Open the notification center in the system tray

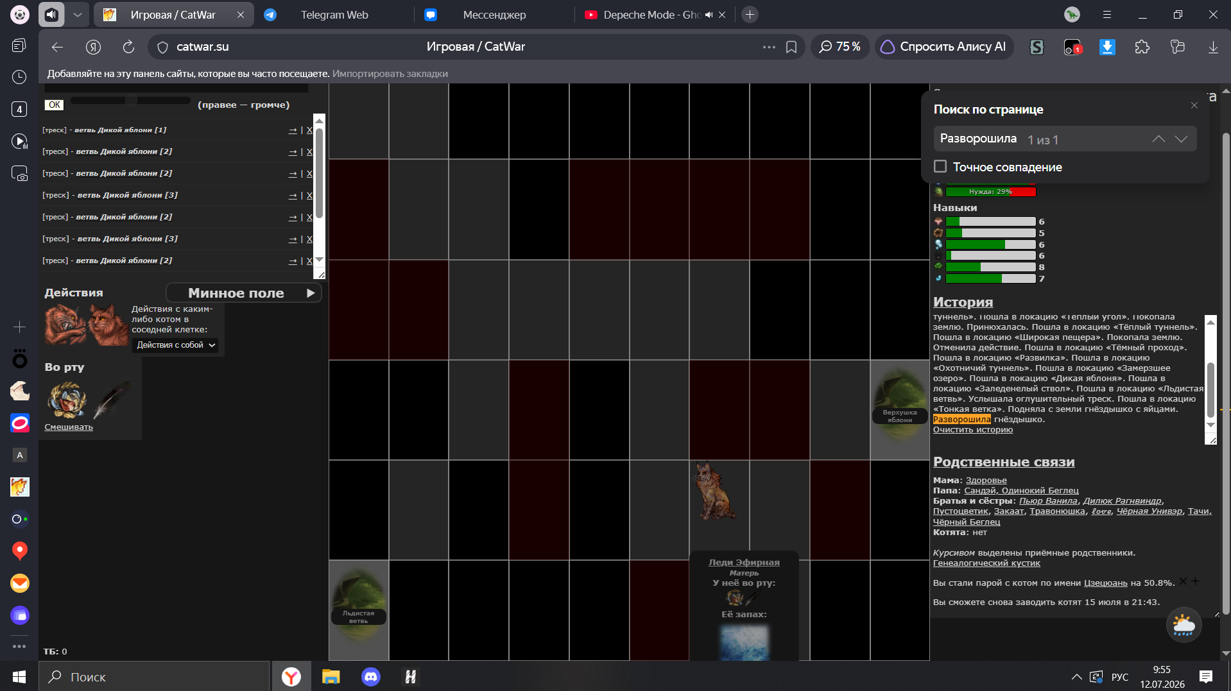(1206, 676)
